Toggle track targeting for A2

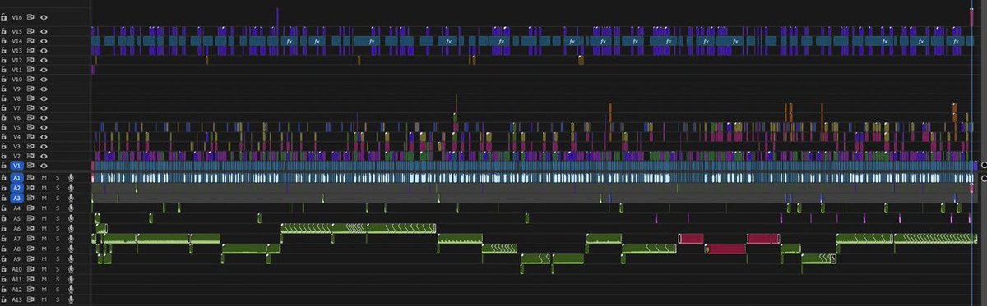17,188
